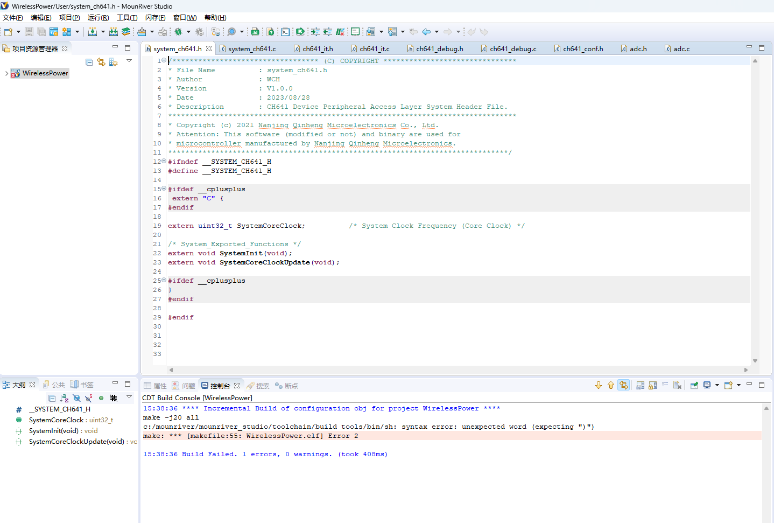Toggle Link with Editor in project explorer
Screen dimensions: 774x523
tap(101, 62)
